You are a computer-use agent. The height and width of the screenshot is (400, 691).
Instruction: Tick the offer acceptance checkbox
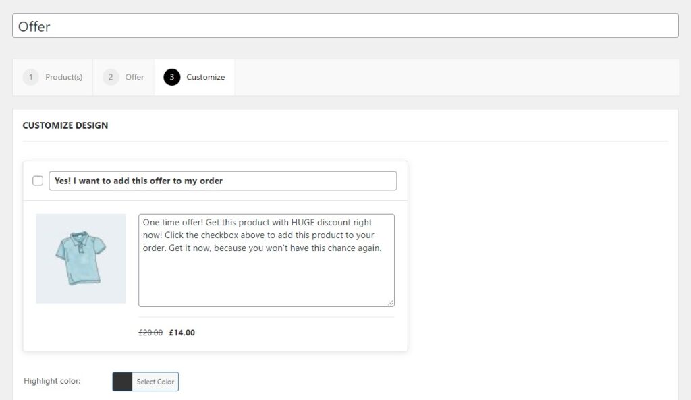[x=38, y=180]
